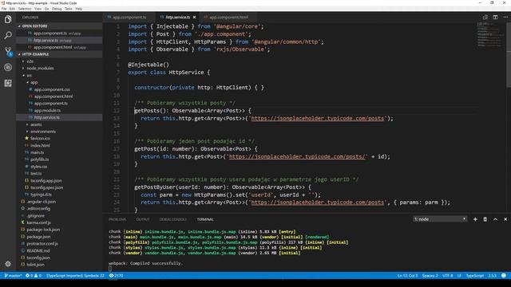Open the Debug menu
This screenshot has height=287, width=511.
(x=57, y=9)
